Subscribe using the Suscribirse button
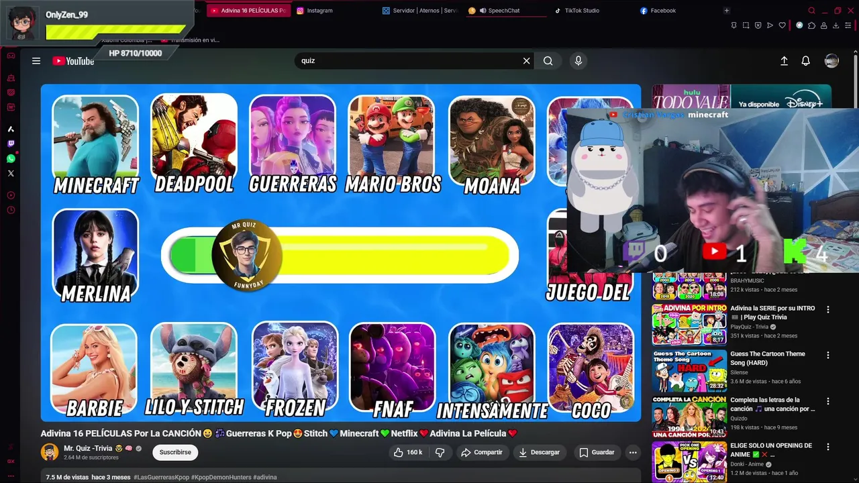Image resolution: width=859 pixels, height=483 pixels. click(x=175, y=452)
